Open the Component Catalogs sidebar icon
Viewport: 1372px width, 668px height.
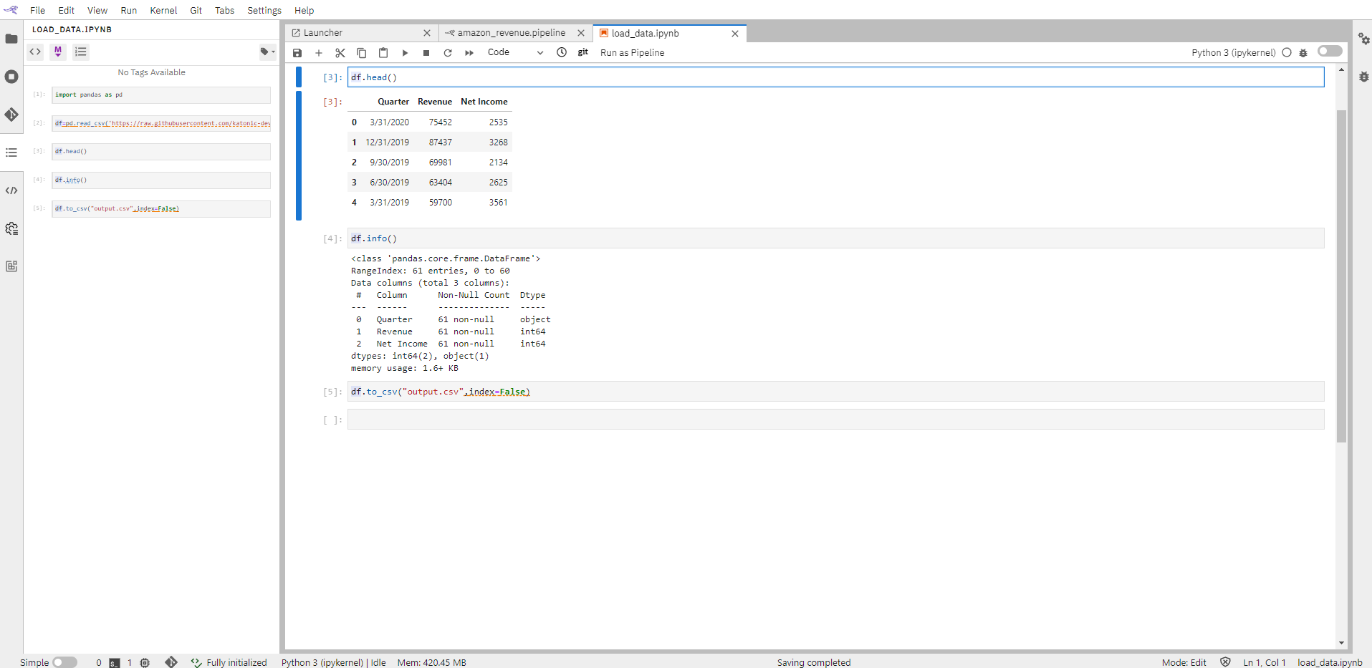click(x=11, y=266)
